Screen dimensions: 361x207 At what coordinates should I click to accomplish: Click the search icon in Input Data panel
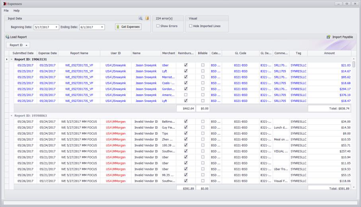(140, 18)
